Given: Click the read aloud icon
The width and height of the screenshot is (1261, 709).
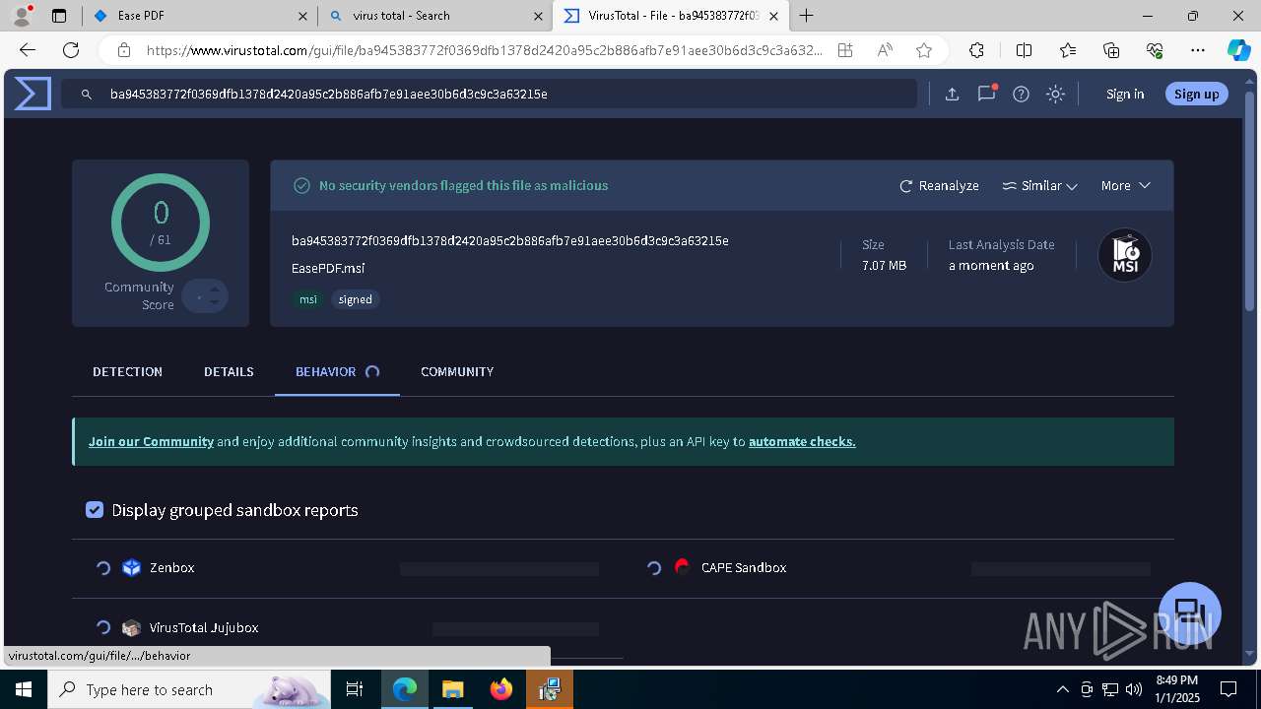Looking at the screenshot, I should point(885,50).
